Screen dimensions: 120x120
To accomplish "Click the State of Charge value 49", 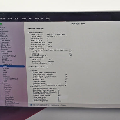I will (70, 56).
